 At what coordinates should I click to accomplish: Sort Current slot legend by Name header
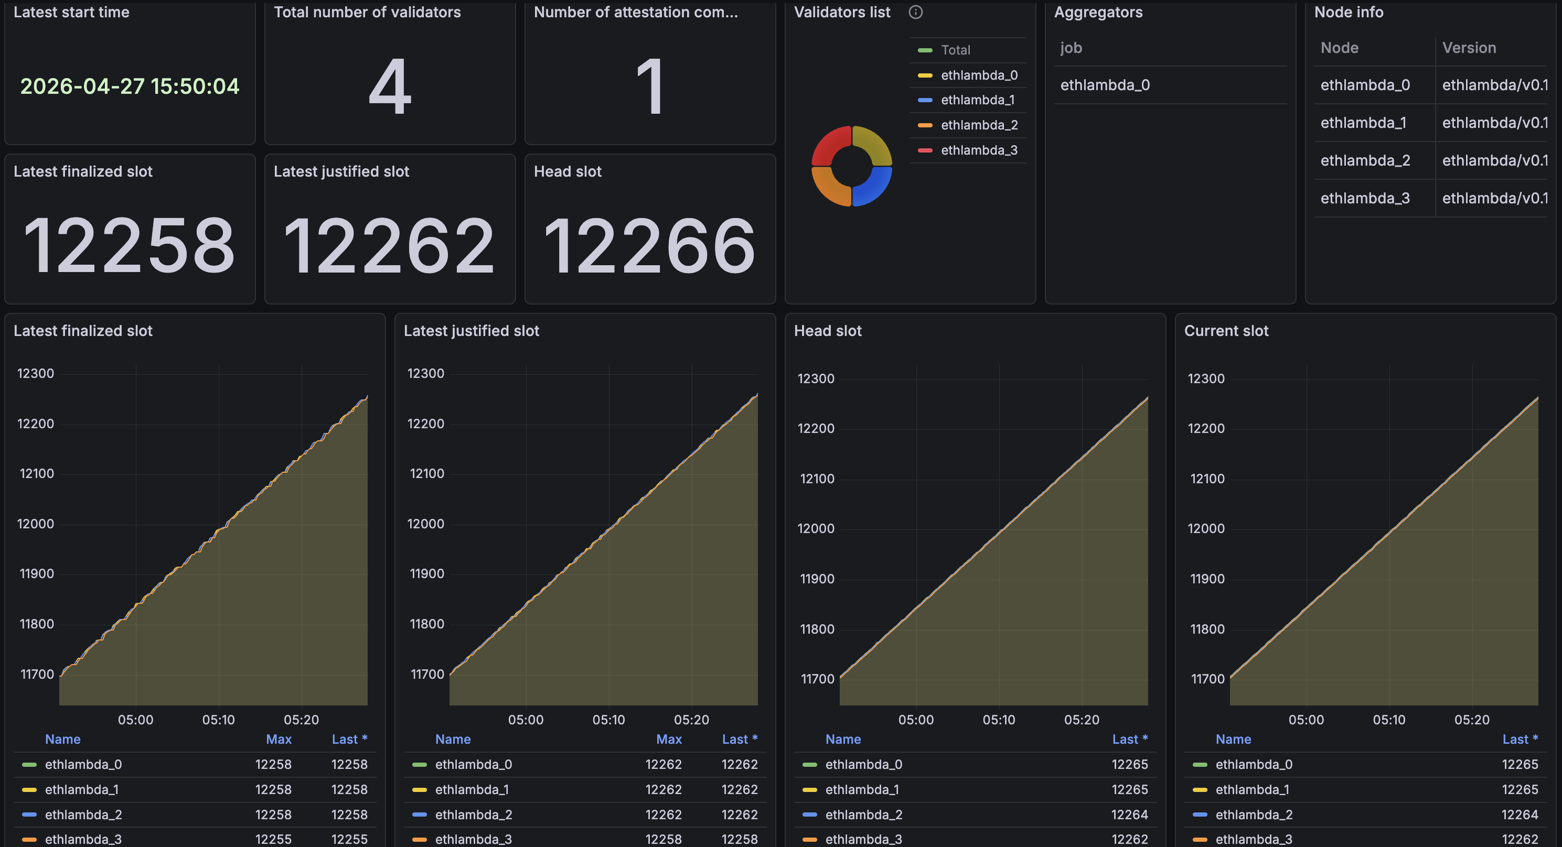(x=1233, y=739)
